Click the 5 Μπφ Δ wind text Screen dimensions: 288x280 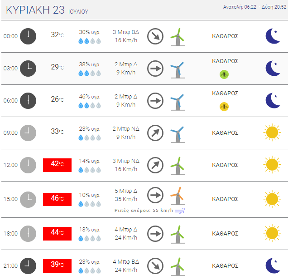[126, 191]
